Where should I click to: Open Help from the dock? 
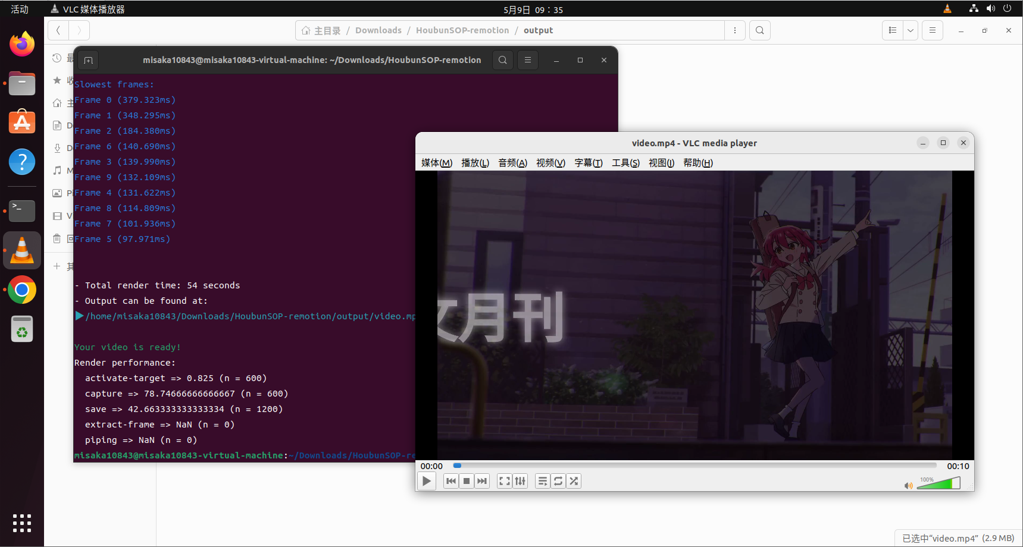point(22,162)
